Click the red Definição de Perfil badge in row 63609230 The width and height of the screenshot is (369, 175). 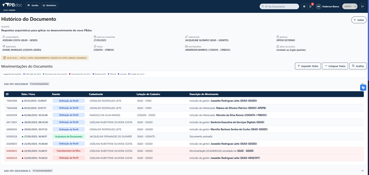(x=68, y=158)
